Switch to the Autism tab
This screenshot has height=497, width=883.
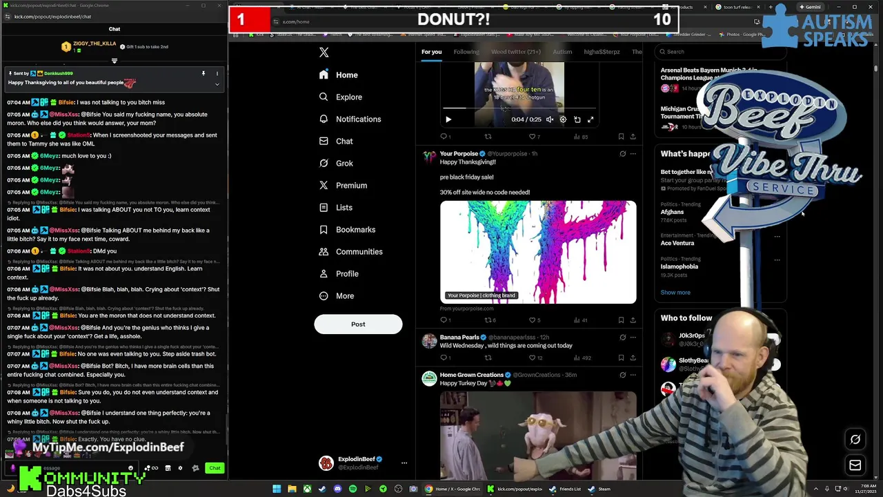point(562,52)
